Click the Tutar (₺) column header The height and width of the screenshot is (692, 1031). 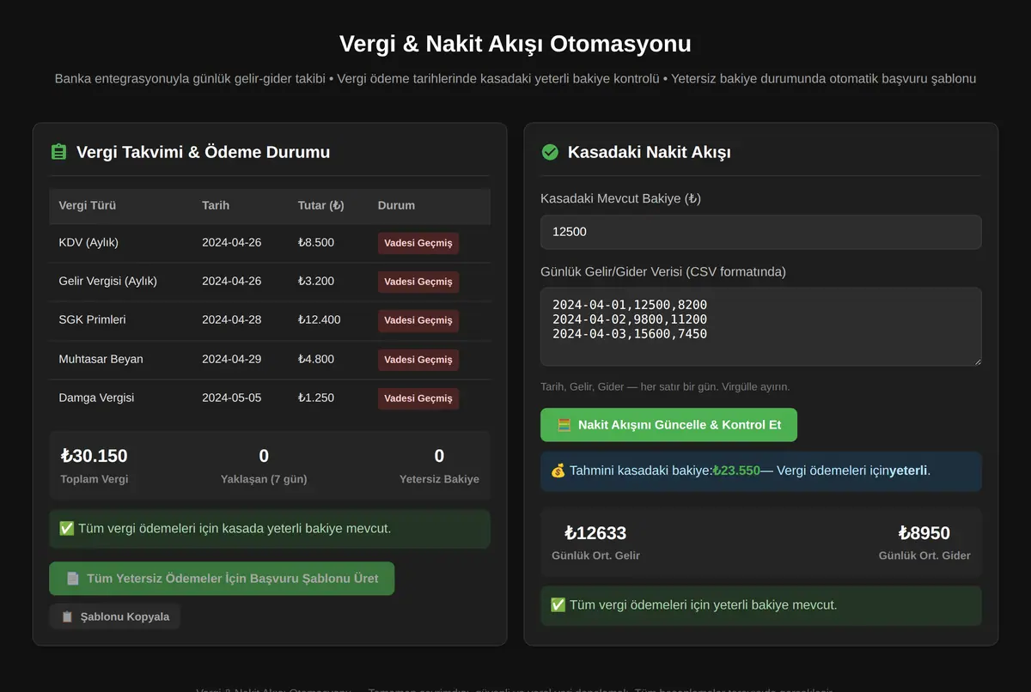coord(320,205)
